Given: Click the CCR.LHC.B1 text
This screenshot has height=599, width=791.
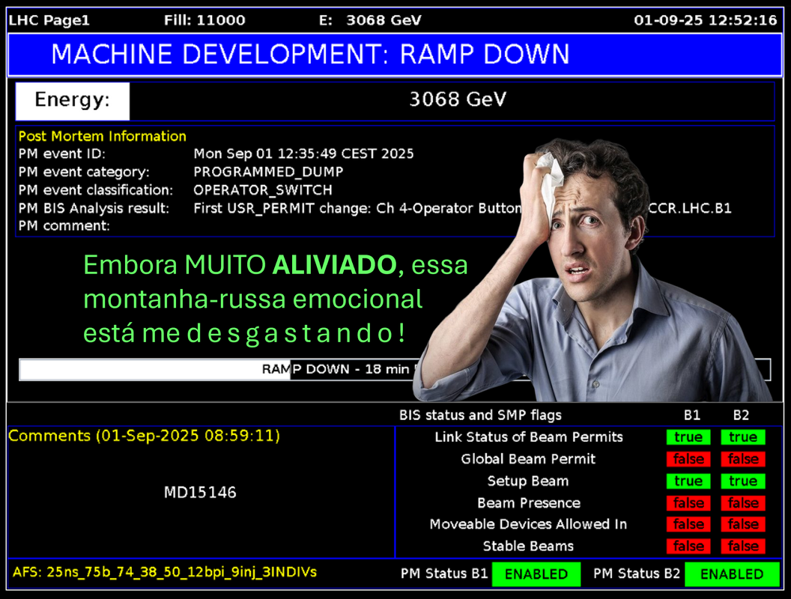Looking at the screenshot, I should click(690, 208).
